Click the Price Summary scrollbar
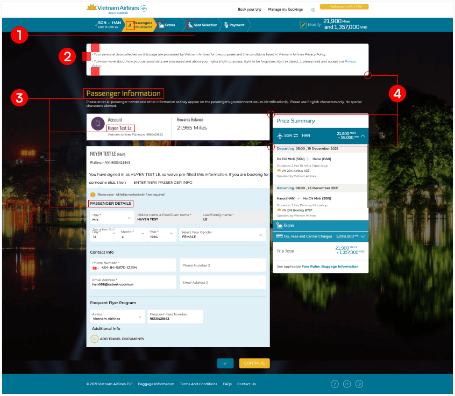The image size is (455, 396). click(x=368, y=177)
